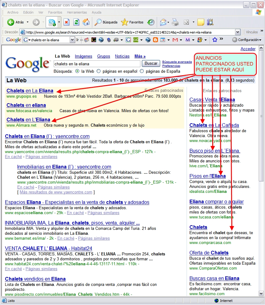Click the Google search query input field
This screenshot has height=305, width=265.
[x=97, y=64]
